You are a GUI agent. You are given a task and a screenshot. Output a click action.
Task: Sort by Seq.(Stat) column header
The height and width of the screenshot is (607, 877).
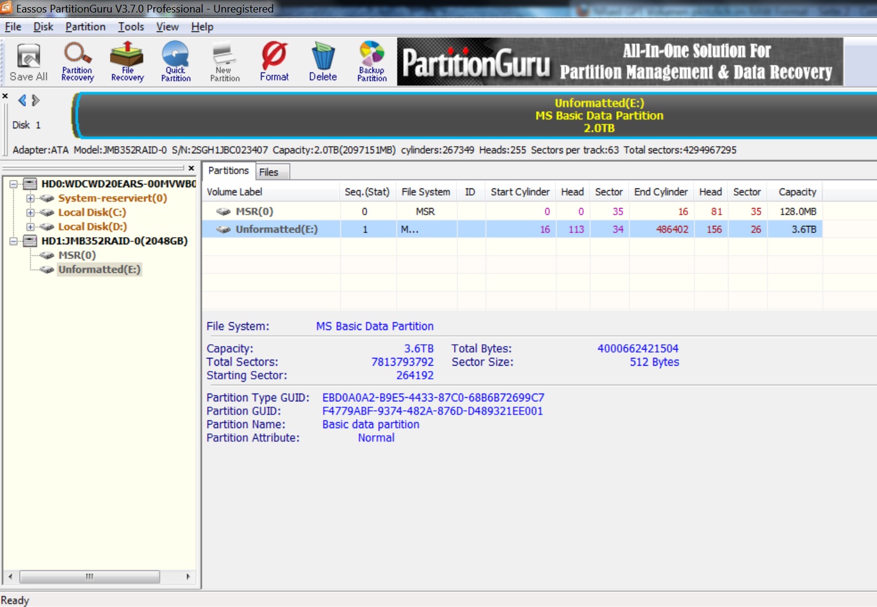coord(368,192)
